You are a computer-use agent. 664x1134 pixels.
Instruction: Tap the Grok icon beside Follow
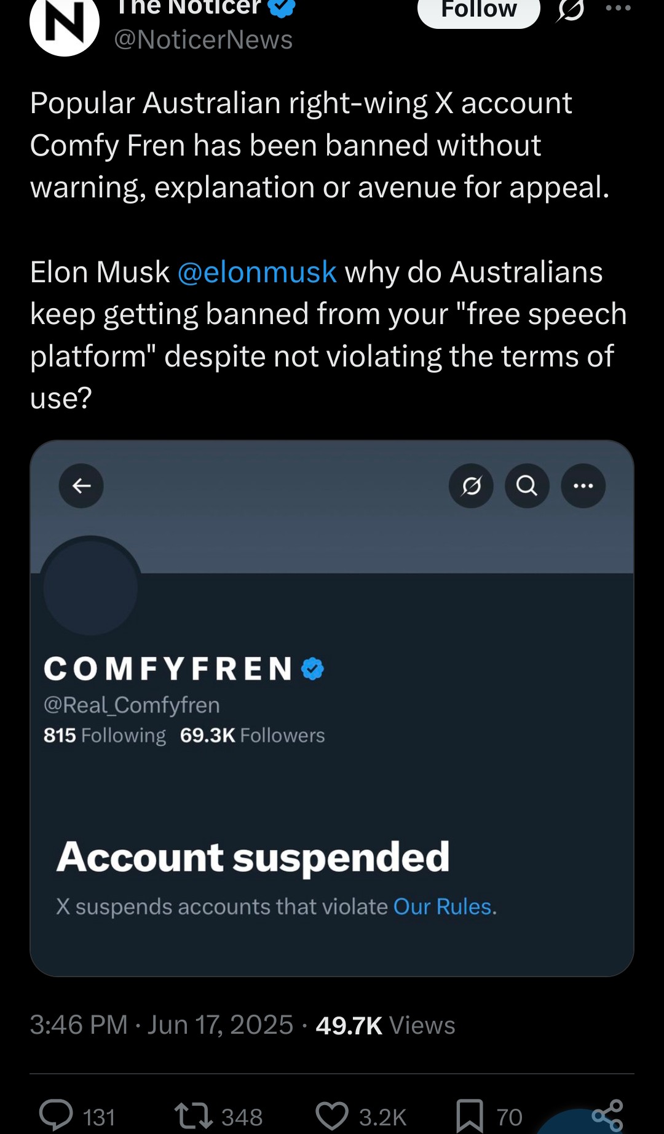pos(571,10)
